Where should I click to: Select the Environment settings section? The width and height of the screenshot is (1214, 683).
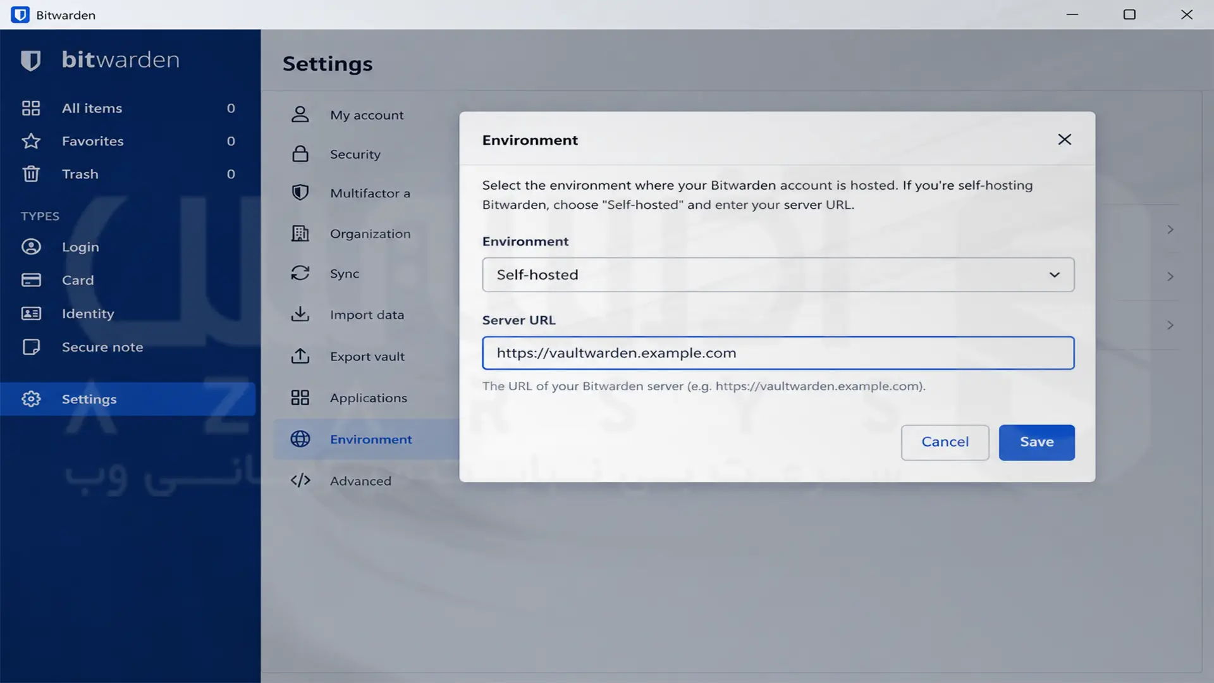367,439
